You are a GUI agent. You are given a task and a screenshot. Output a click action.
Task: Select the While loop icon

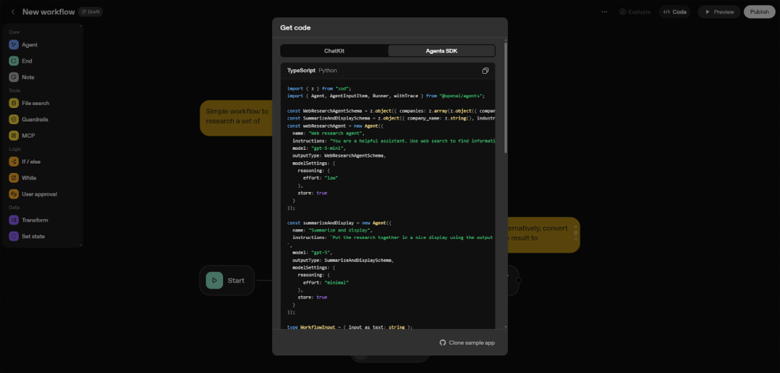point(14,177)
